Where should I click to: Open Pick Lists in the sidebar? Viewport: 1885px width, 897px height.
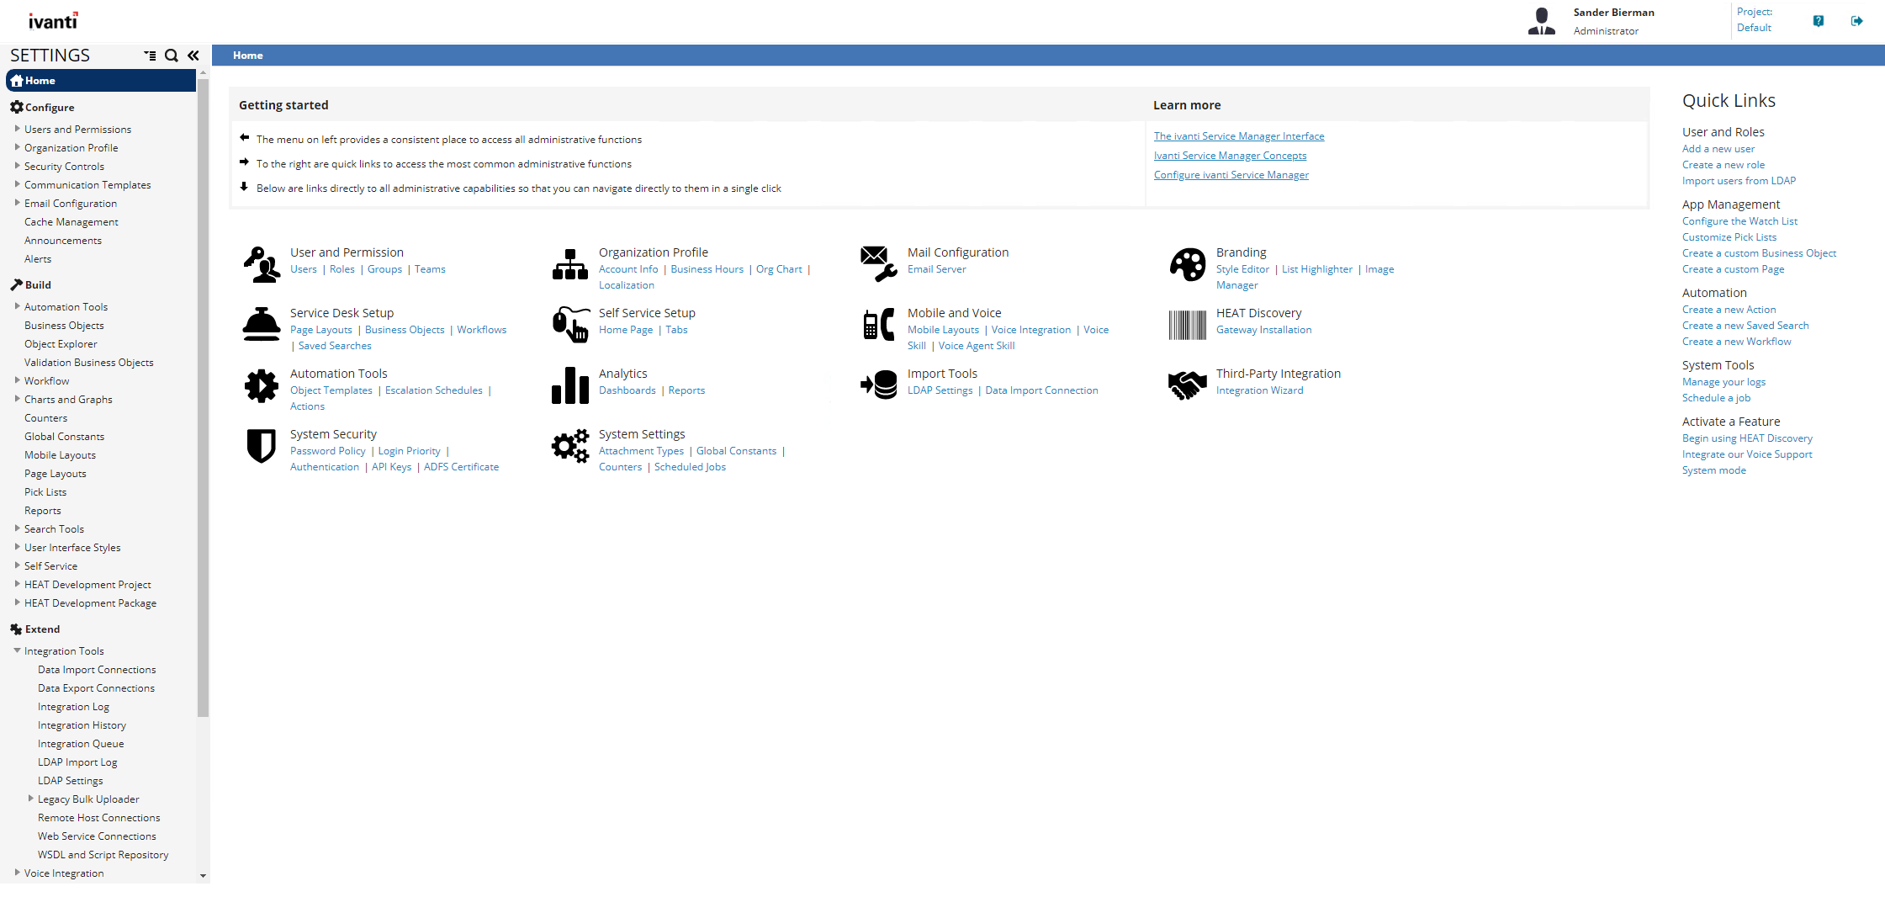point(45,492)
